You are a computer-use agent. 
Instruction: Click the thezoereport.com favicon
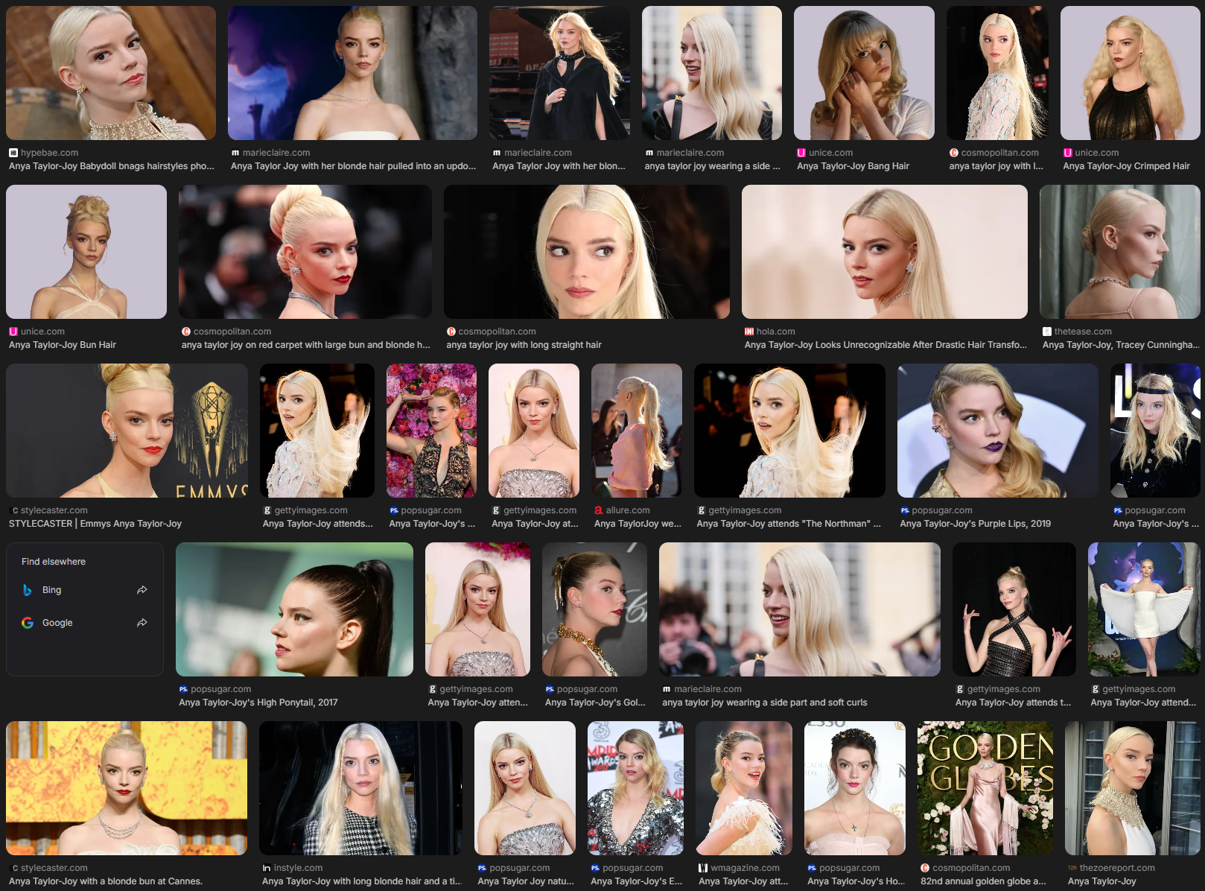tap(1072, 868)
